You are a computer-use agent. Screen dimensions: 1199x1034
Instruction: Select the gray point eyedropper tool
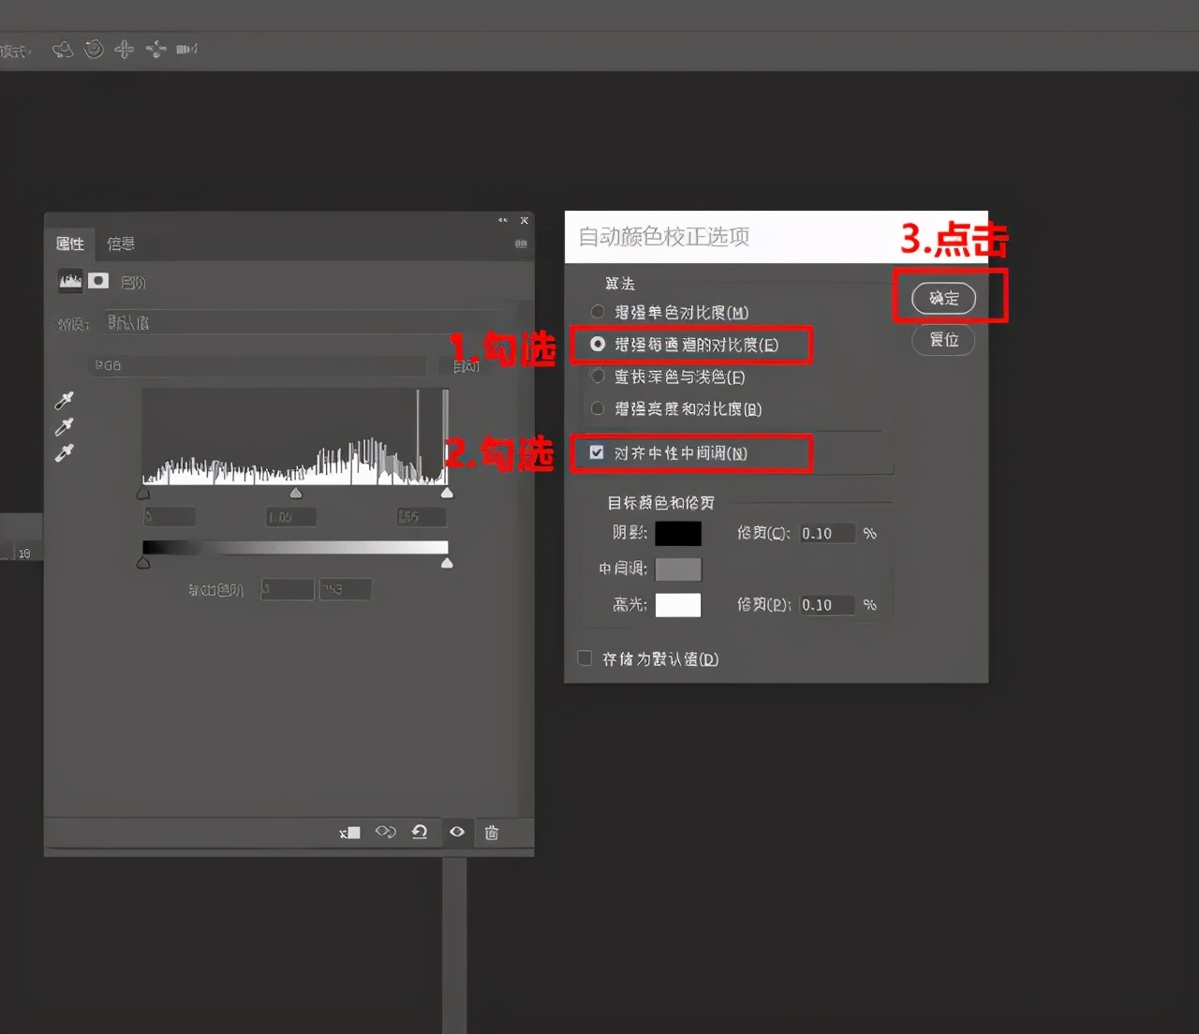point(63,427)
